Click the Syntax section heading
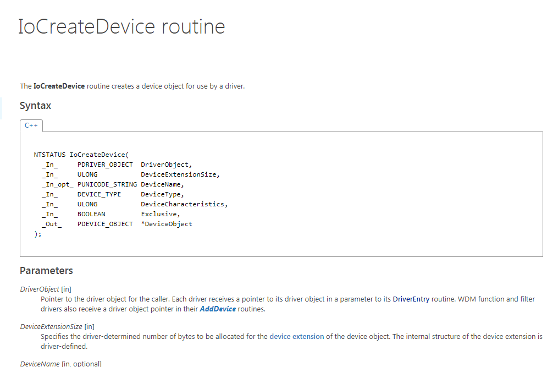 pyautogui.click(x=35, y=105)
